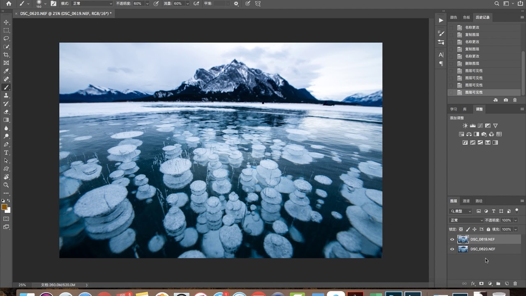
Task: Add layer mask in Layers panel
Action: (x=481, y=284)
